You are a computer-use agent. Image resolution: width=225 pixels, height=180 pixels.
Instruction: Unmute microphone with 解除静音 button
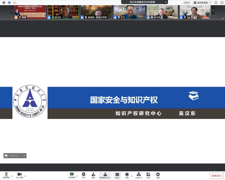click(x=6, y=175)
